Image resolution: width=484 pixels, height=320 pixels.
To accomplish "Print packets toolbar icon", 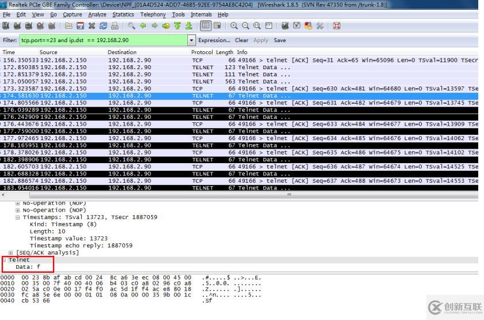I will (x=115, y=26).
